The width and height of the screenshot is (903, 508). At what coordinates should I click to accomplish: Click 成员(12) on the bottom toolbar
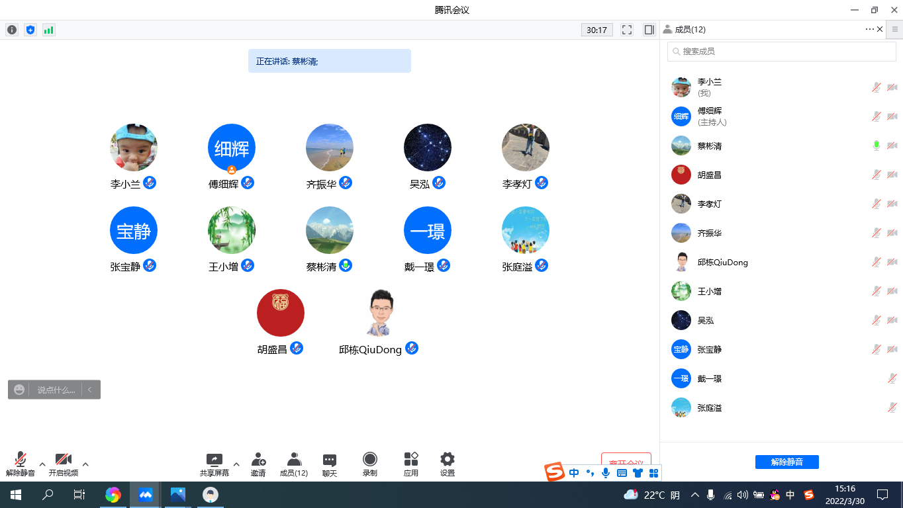click(x=294, y=465)
